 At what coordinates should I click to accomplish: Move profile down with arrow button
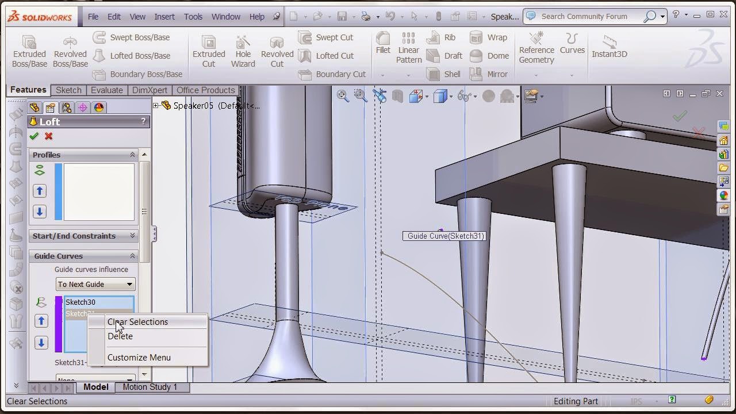[x=40, y=212]
